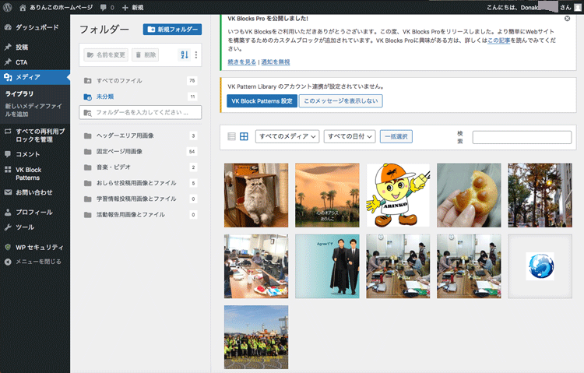Switch to grid view icon

pos(244,136)
